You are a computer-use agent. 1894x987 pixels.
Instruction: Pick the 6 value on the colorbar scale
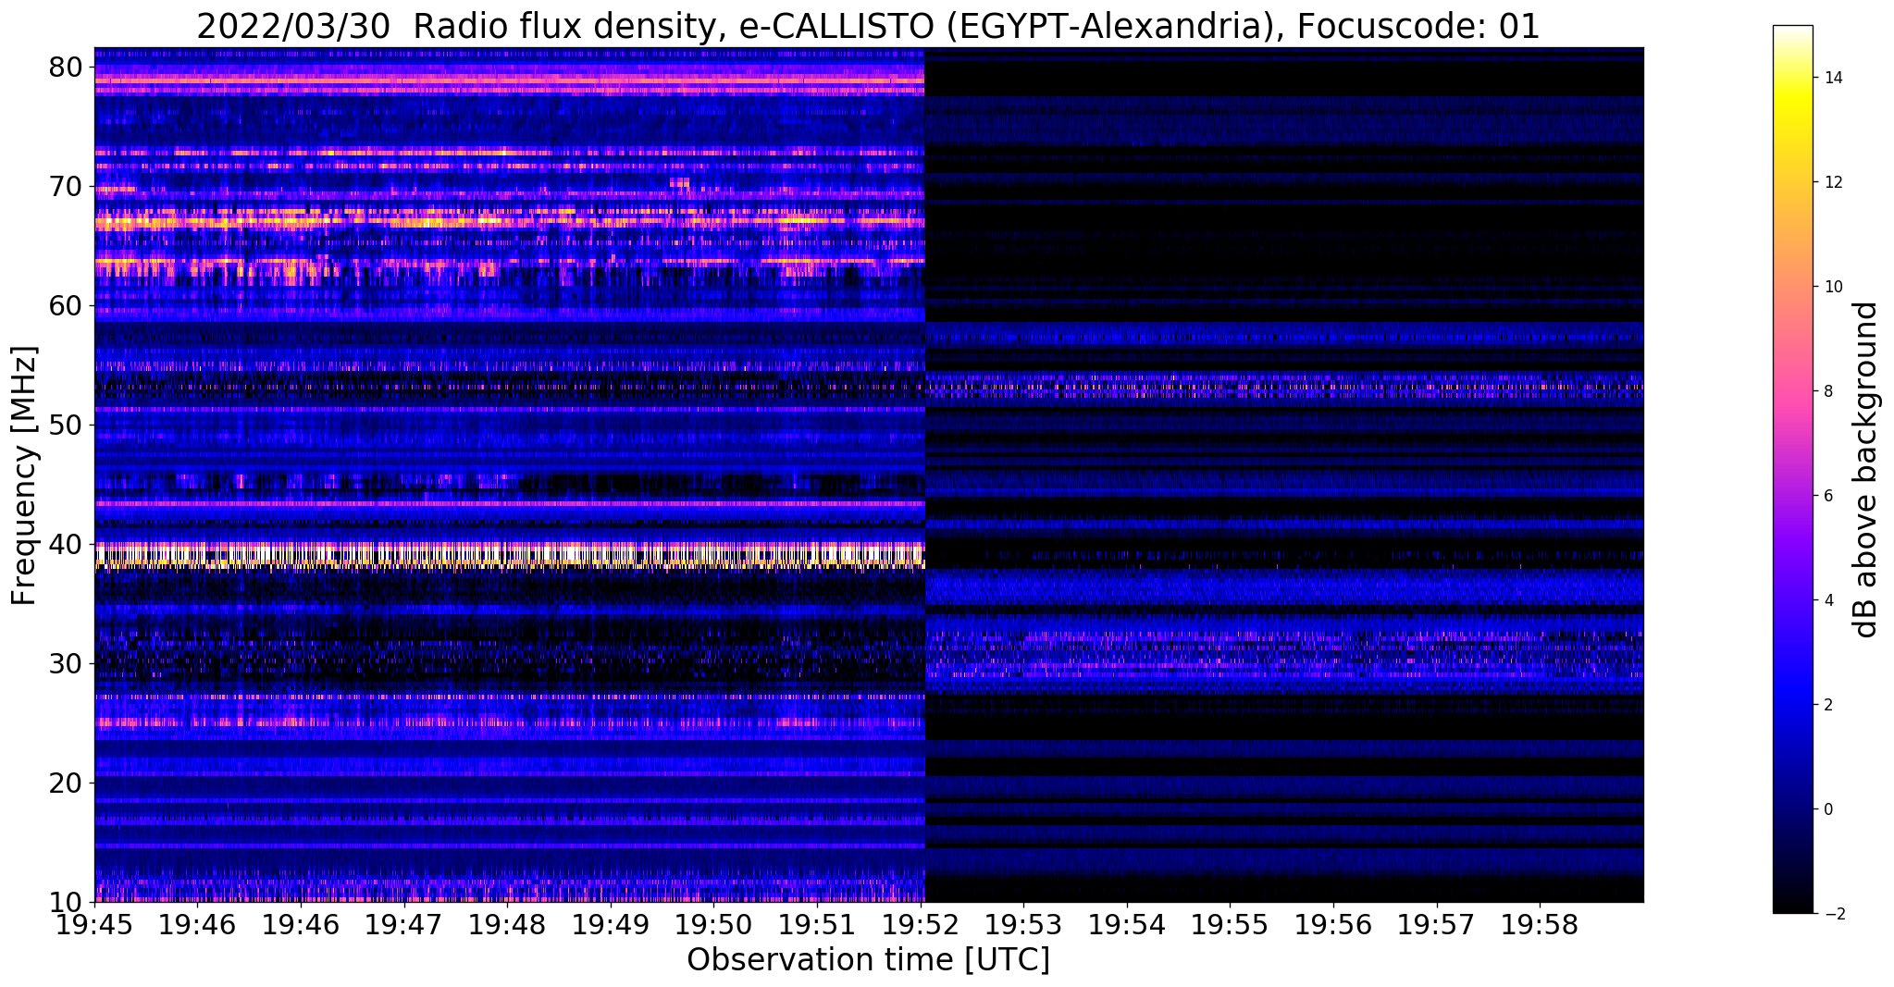1827,496
